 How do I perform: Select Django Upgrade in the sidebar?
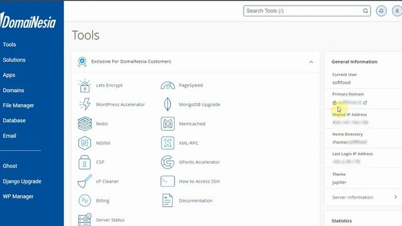tap(22, 181)
